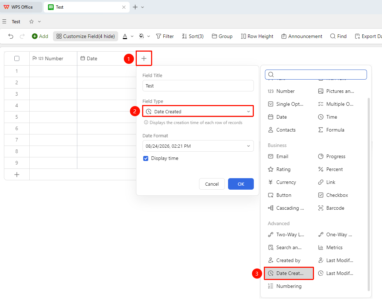Select the Progress field type
This screenshot has width=382, height=304.
(x=332, y=156)
